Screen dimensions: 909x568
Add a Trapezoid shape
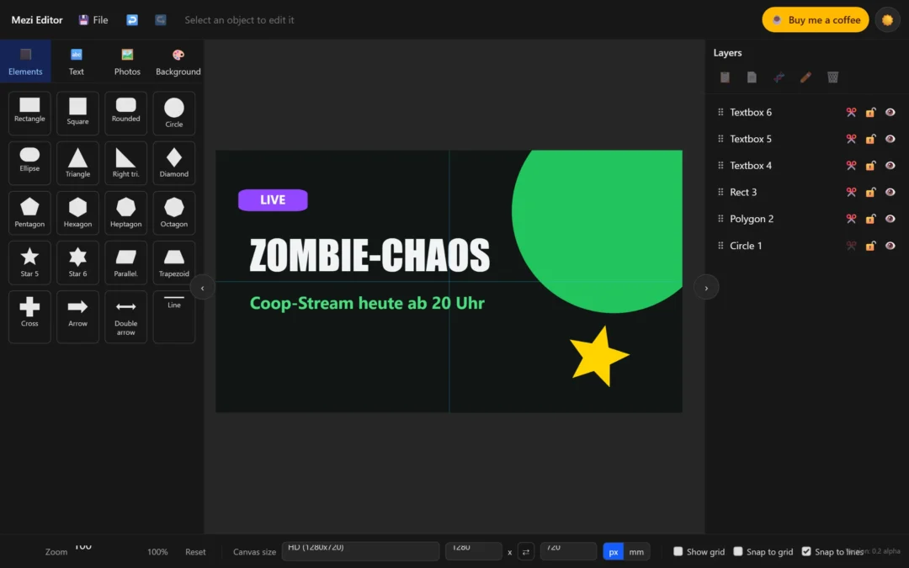tap(174, 263)
